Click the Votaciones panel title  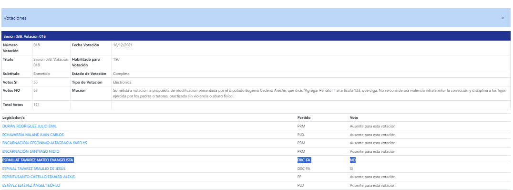click(15, 18)
